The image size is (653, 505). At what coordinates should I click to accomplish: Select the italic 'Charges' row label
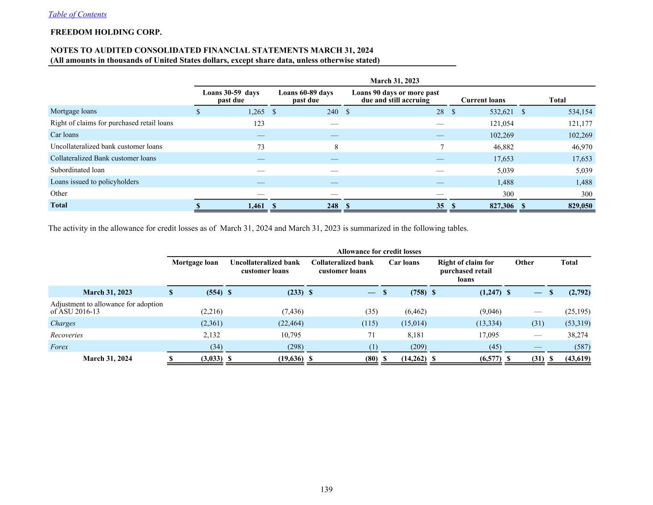click(63, 324)
